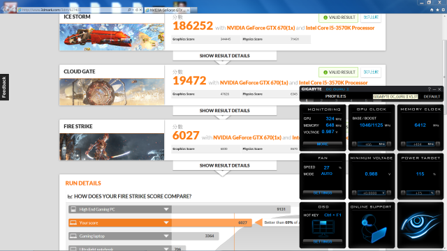Increase GPU clock offset with right arrow
Image resolution: width=447 pixels, height=251 pixels.
pos(389,144)
